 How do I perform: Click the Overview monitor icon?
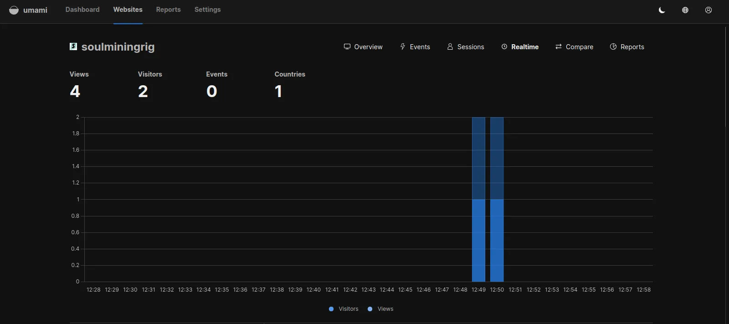[347, 46]
